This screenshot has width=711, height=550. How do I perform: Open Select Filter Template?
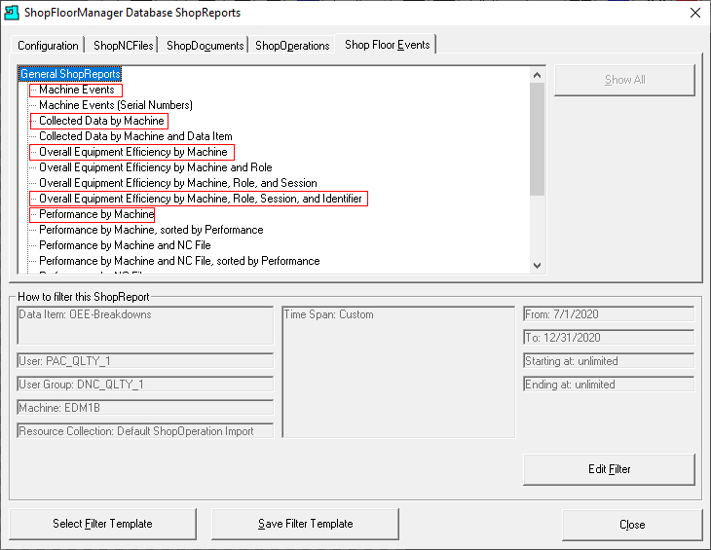coord(102,524)
